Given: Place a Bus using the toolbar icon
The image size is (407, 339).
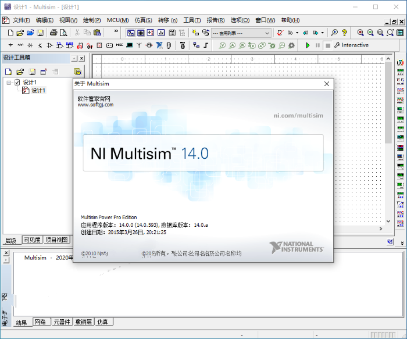Looking at the screenshot, I should click(206, 45).
